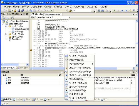Toggle 'シンボル名の表示' check in context menu
Viewport: 139px width, 106px height.
[66, 90]
